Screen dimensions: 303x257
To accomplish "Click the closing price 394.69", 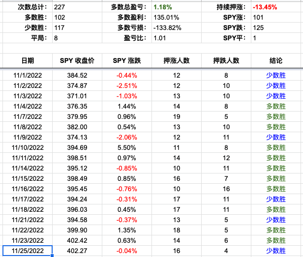I will (77, 148).
